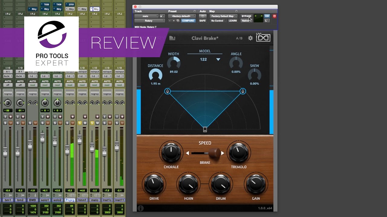
Task: Enable input monitoring on solo1 track
Action: pos(43,116)
